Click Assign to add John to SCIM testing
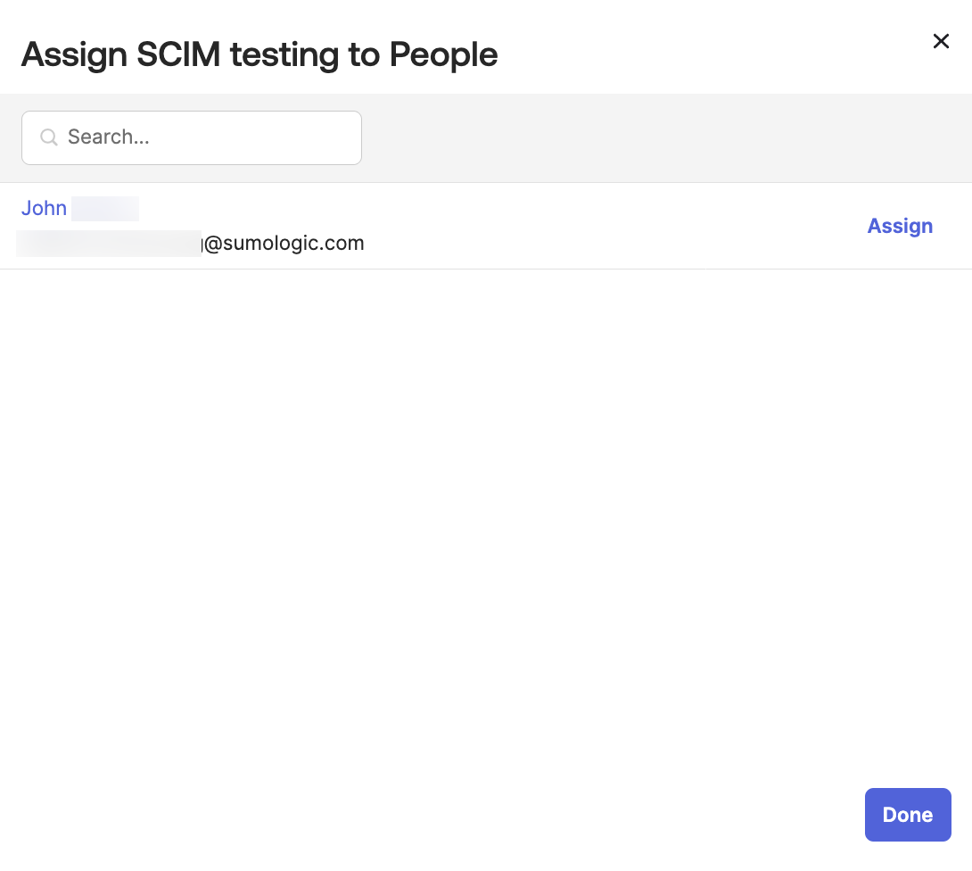Image resolution: width=972 pixels, height=871 pixels. (x=900, y=226)
